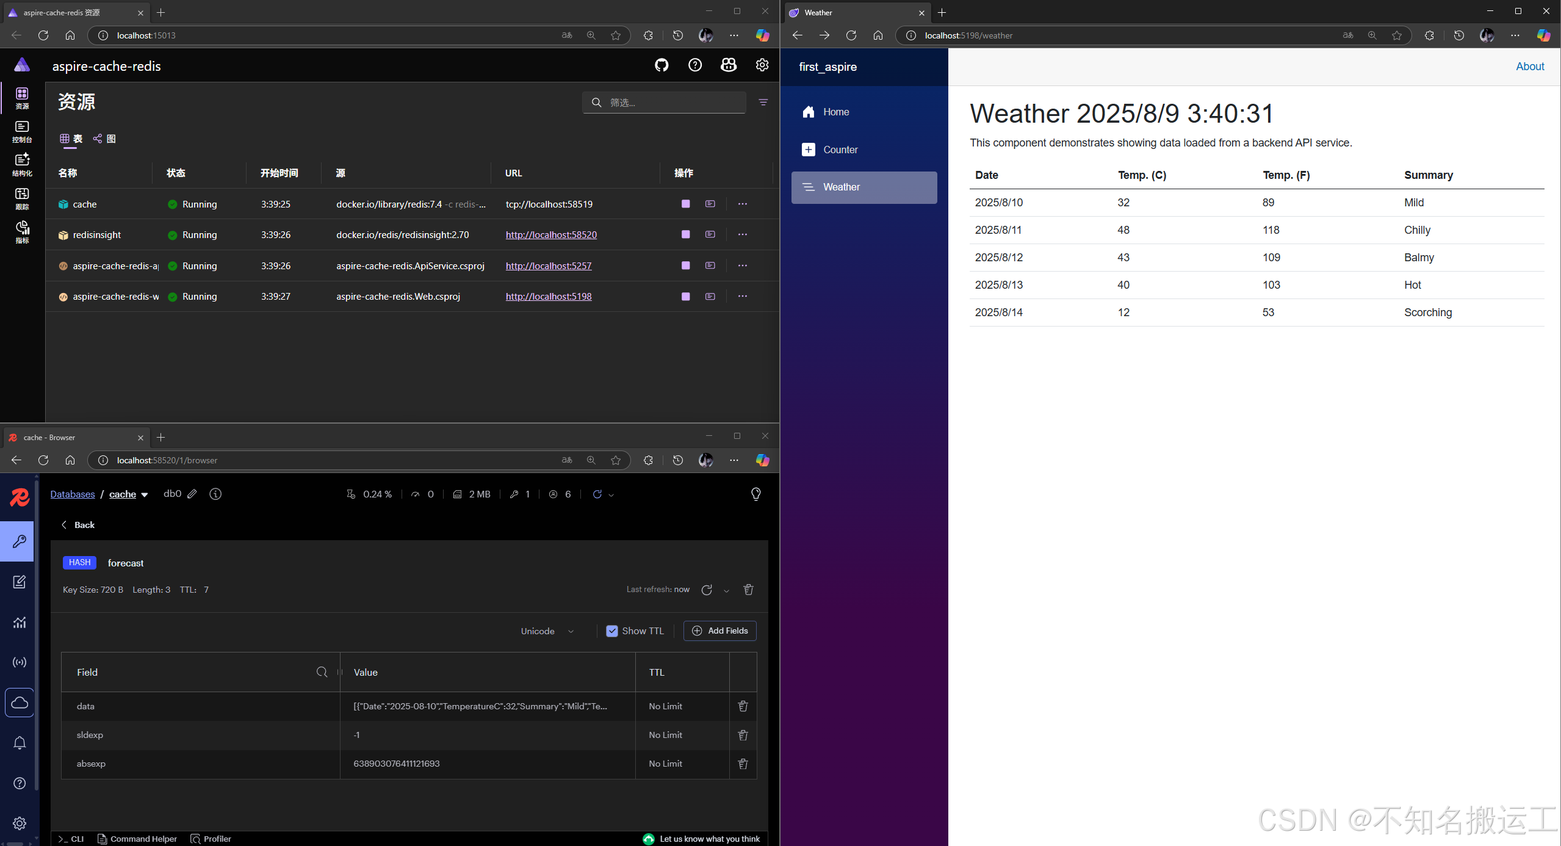This screenshot has width=1561, height=846.
Task: Edit the db0 database index
Action: point(192,494)
